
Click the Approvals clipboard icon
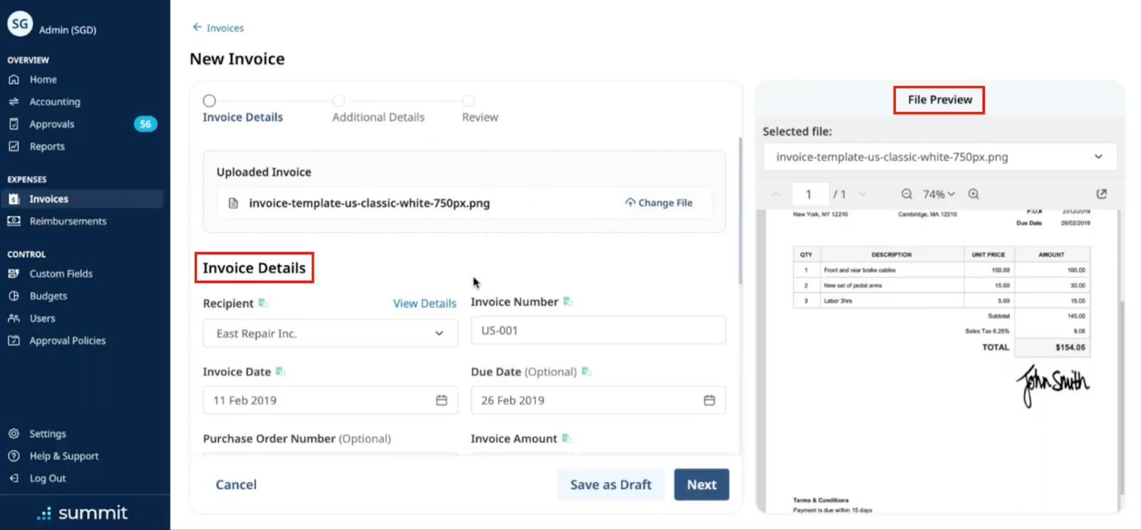click(x=14, y=124)
